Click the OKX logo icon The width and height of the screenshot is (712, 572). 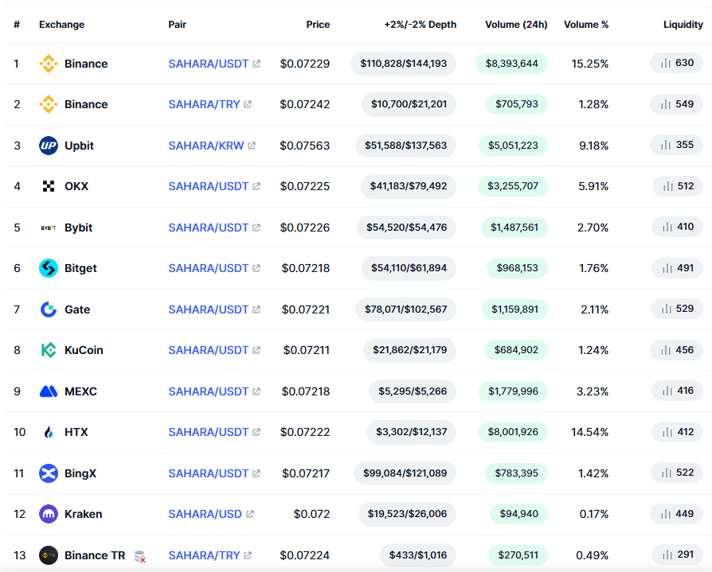[48, 186]
